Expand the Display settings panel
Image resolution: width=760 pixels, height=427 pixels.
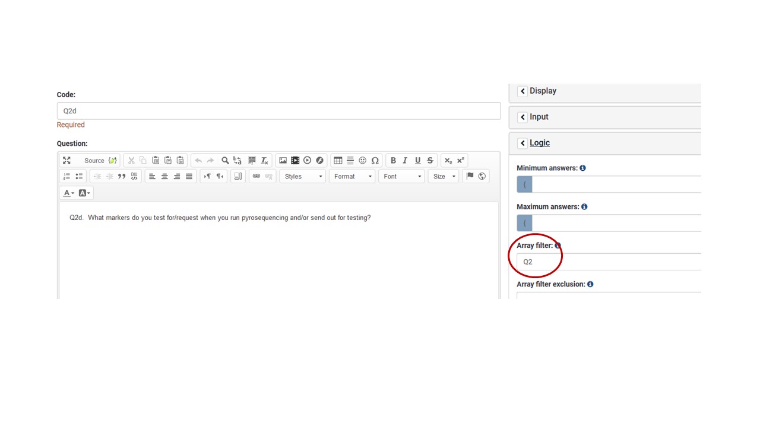[522, 91]
